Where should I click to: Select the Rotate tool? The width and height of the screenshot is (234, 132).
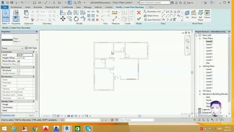76,19
